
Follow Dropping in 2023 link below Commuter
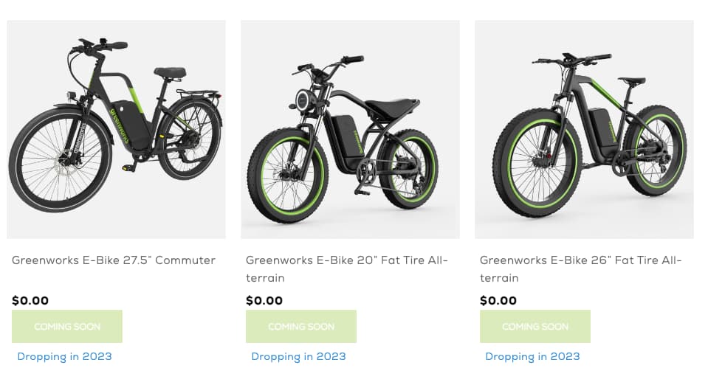click(x=65, y=356)
